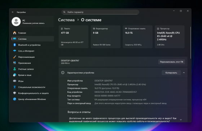Click the Время и язык globe icon
Screen dimensions: 202x131
pos(15,75)
